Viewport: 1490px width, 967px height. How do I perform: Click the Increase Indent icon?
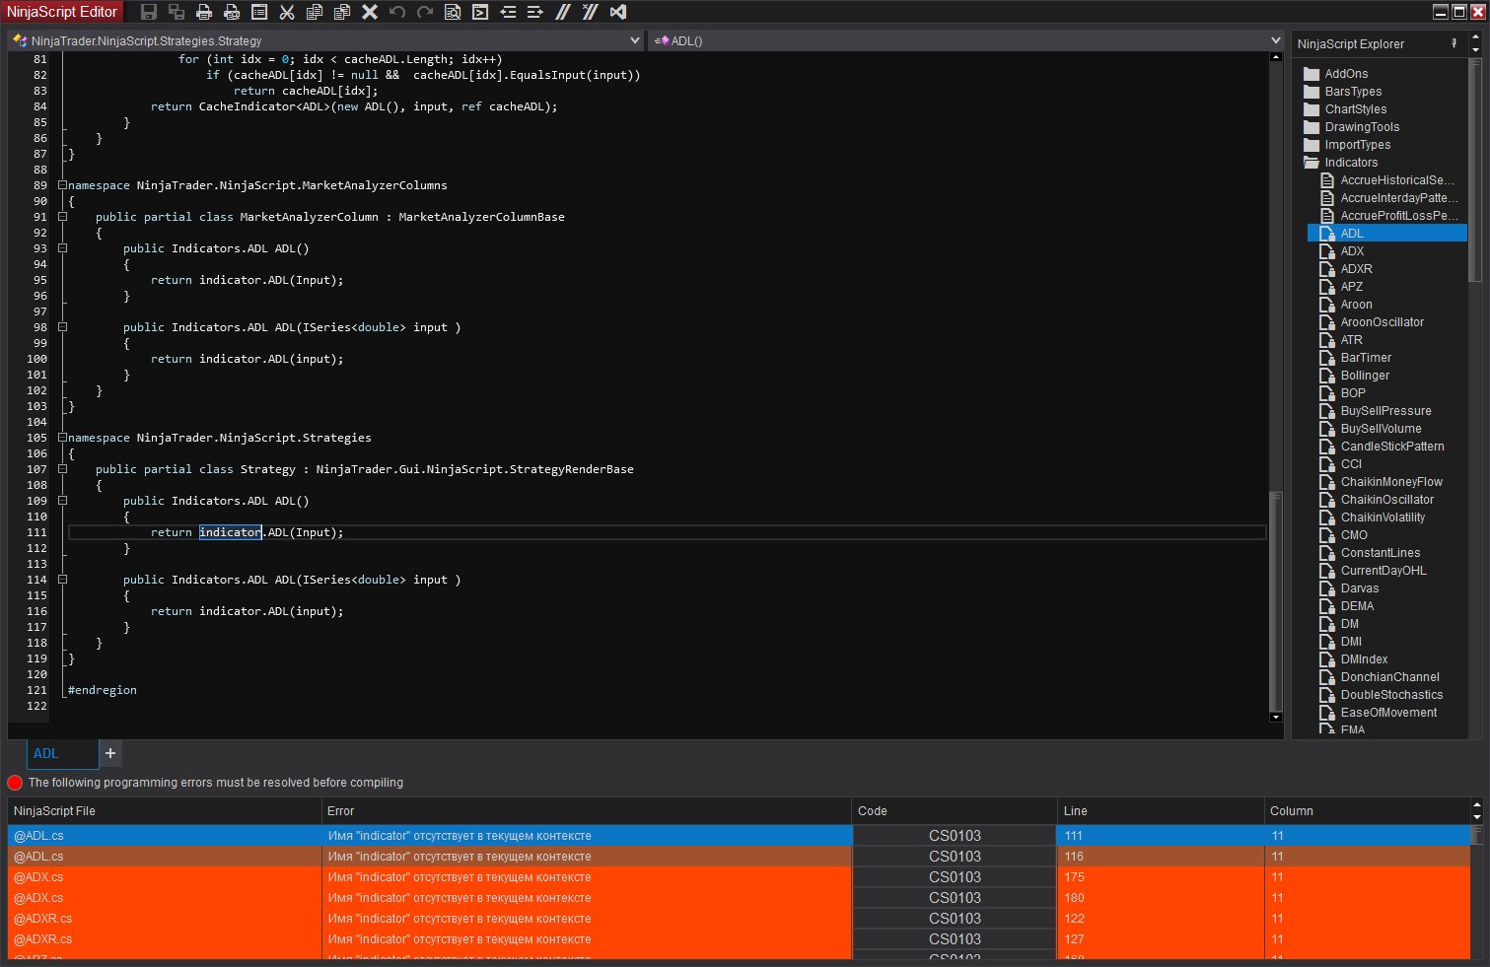(x=535, y=12)
